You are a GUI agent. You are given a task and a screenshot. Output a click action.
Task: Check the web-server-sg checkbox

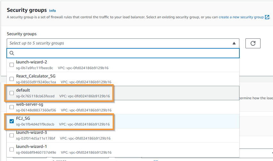[12, 107]
